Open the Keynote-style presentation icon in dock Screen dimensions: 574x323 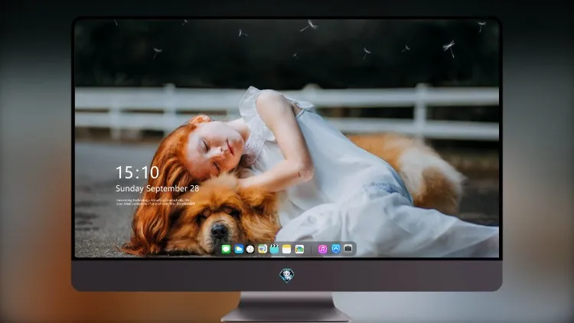[x=262, y=249]
